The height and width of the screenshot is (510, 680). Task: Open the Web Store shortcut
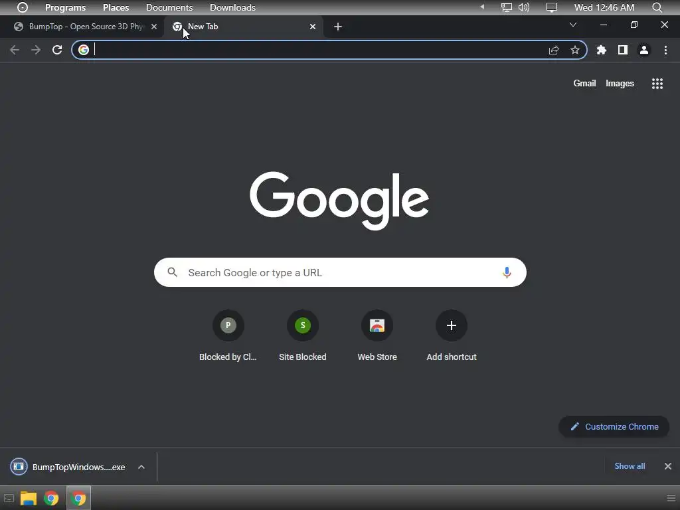pyautogui.click(x=377, y=335)
